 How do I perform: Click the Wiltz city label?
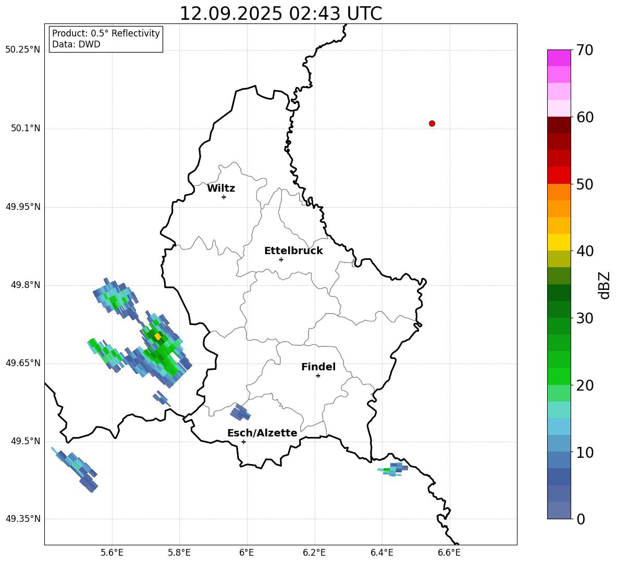pyautogui.click(x=221, y=189)
